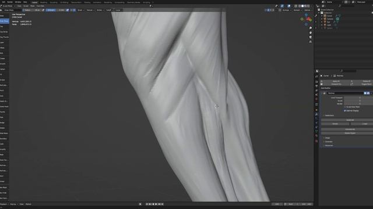Switch to wireframe viewport shading
This screenshot has width=373, height=209.
click(299, 6)
